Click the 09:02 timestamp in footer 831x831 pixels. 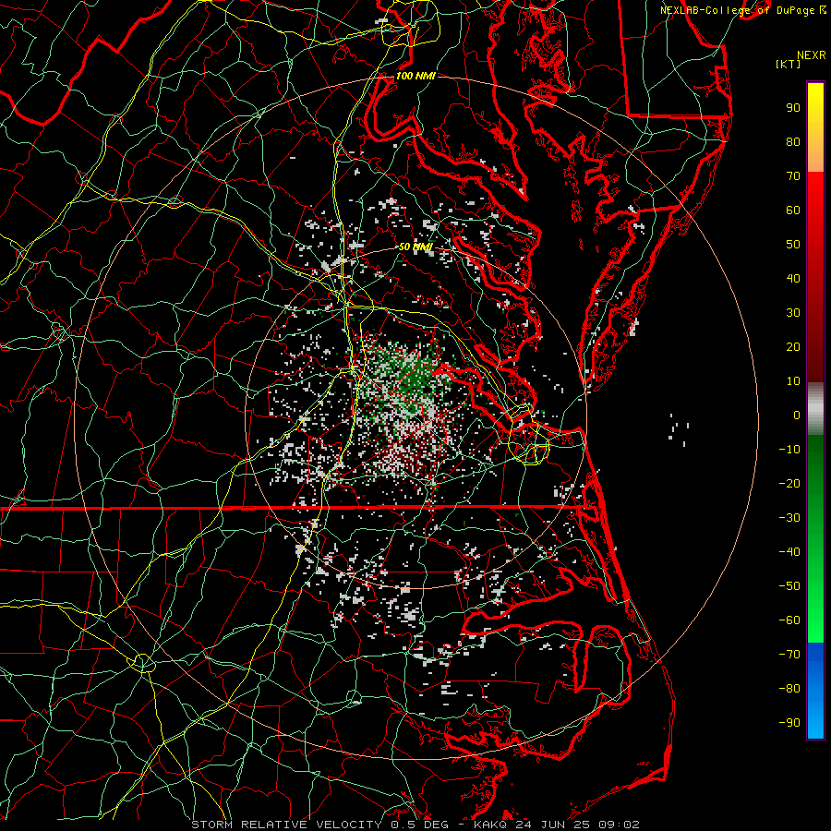pos(619,825)
